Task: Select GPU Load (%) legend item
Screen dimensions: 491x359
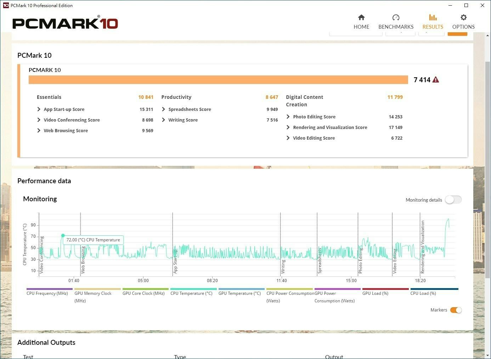Action: tap(375, 293)
